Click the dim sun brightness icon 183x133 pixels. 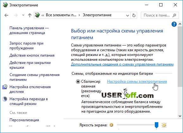point(111,125)
